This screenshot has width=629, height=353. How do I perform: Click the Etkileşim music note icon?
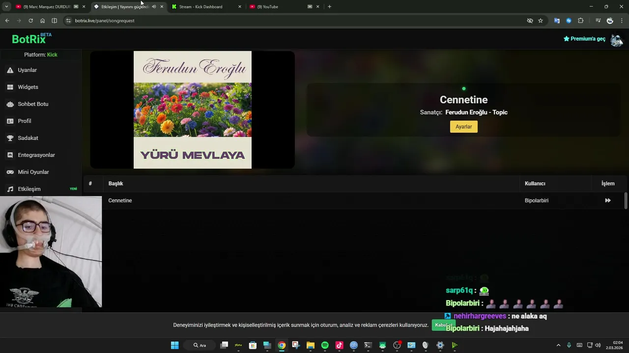pyautogui.click(x=10, y=189)
